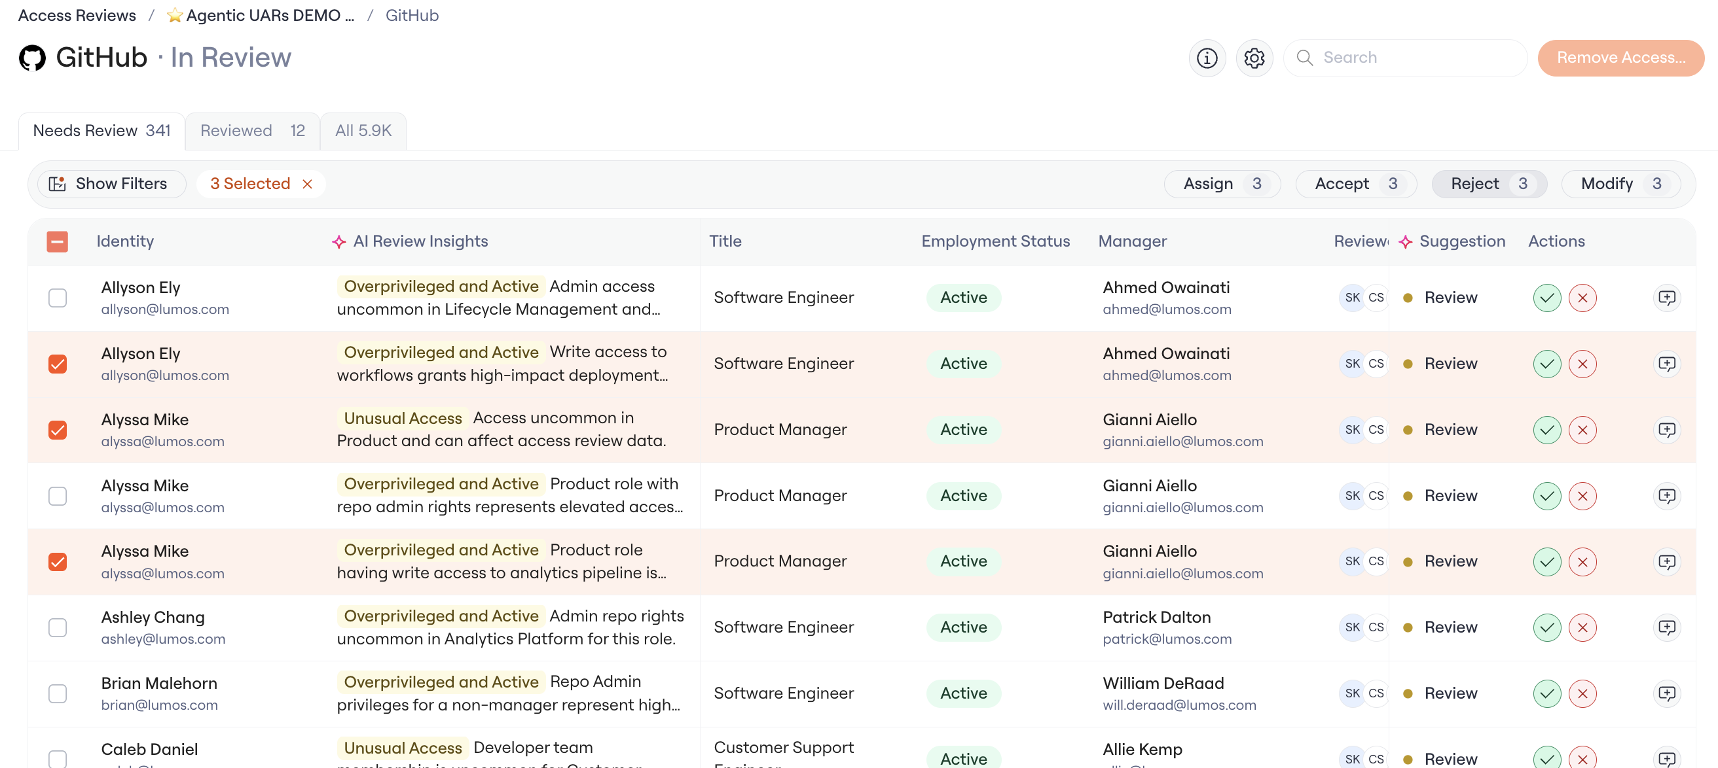Select the Ashley Chang row checkbox
This screenshot has width=1718, height=768.
[x=58, y=627]
